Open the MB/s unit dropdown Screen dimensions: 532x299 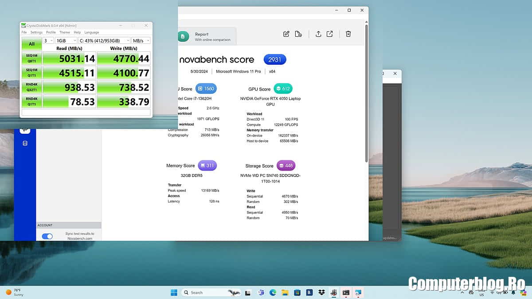141,40
